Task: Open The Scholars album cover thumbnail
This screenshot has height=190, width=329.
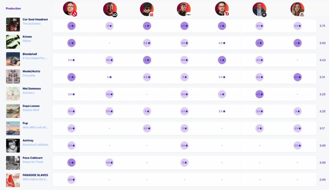Action: click(13, 24)
